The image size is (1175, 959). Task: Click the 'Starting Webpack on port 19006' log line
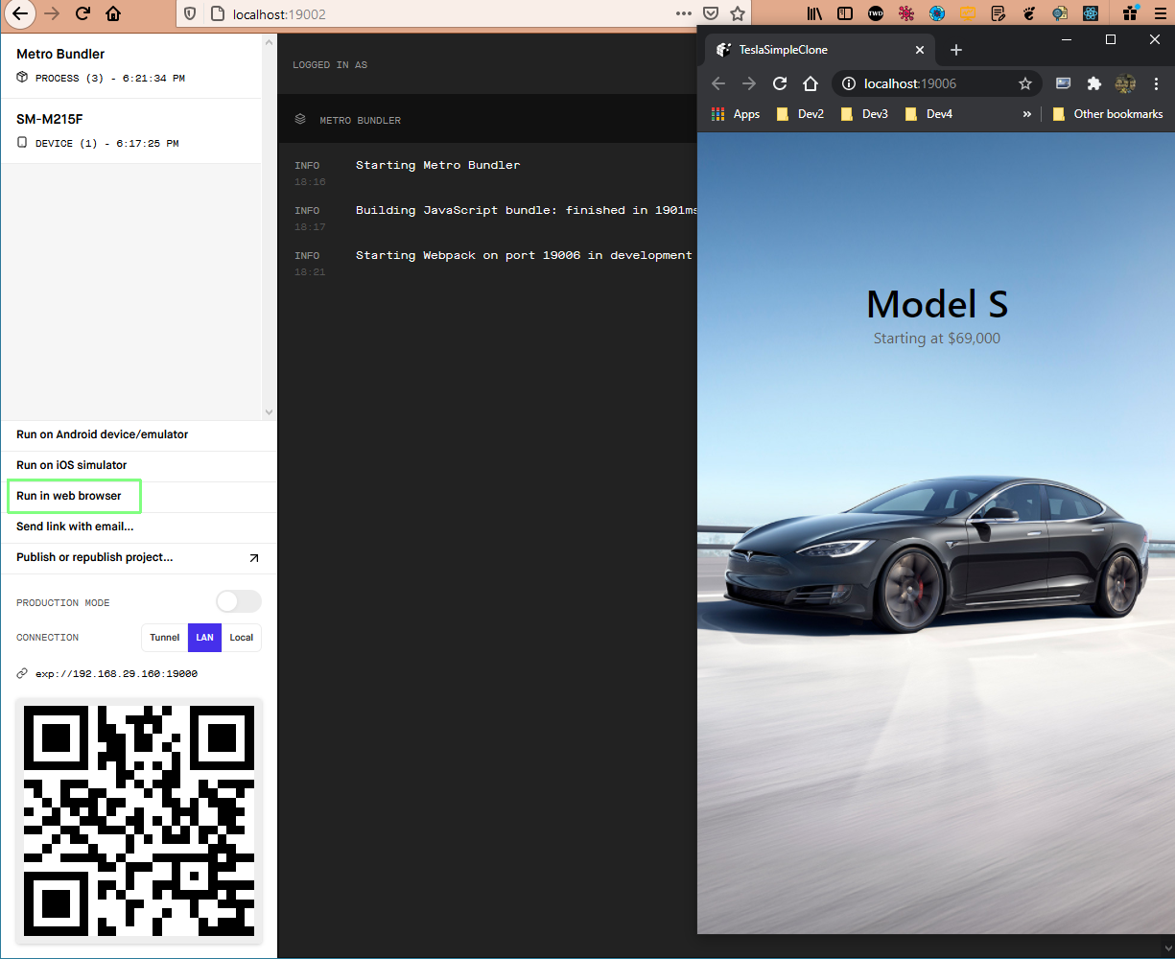pos(524,255)
